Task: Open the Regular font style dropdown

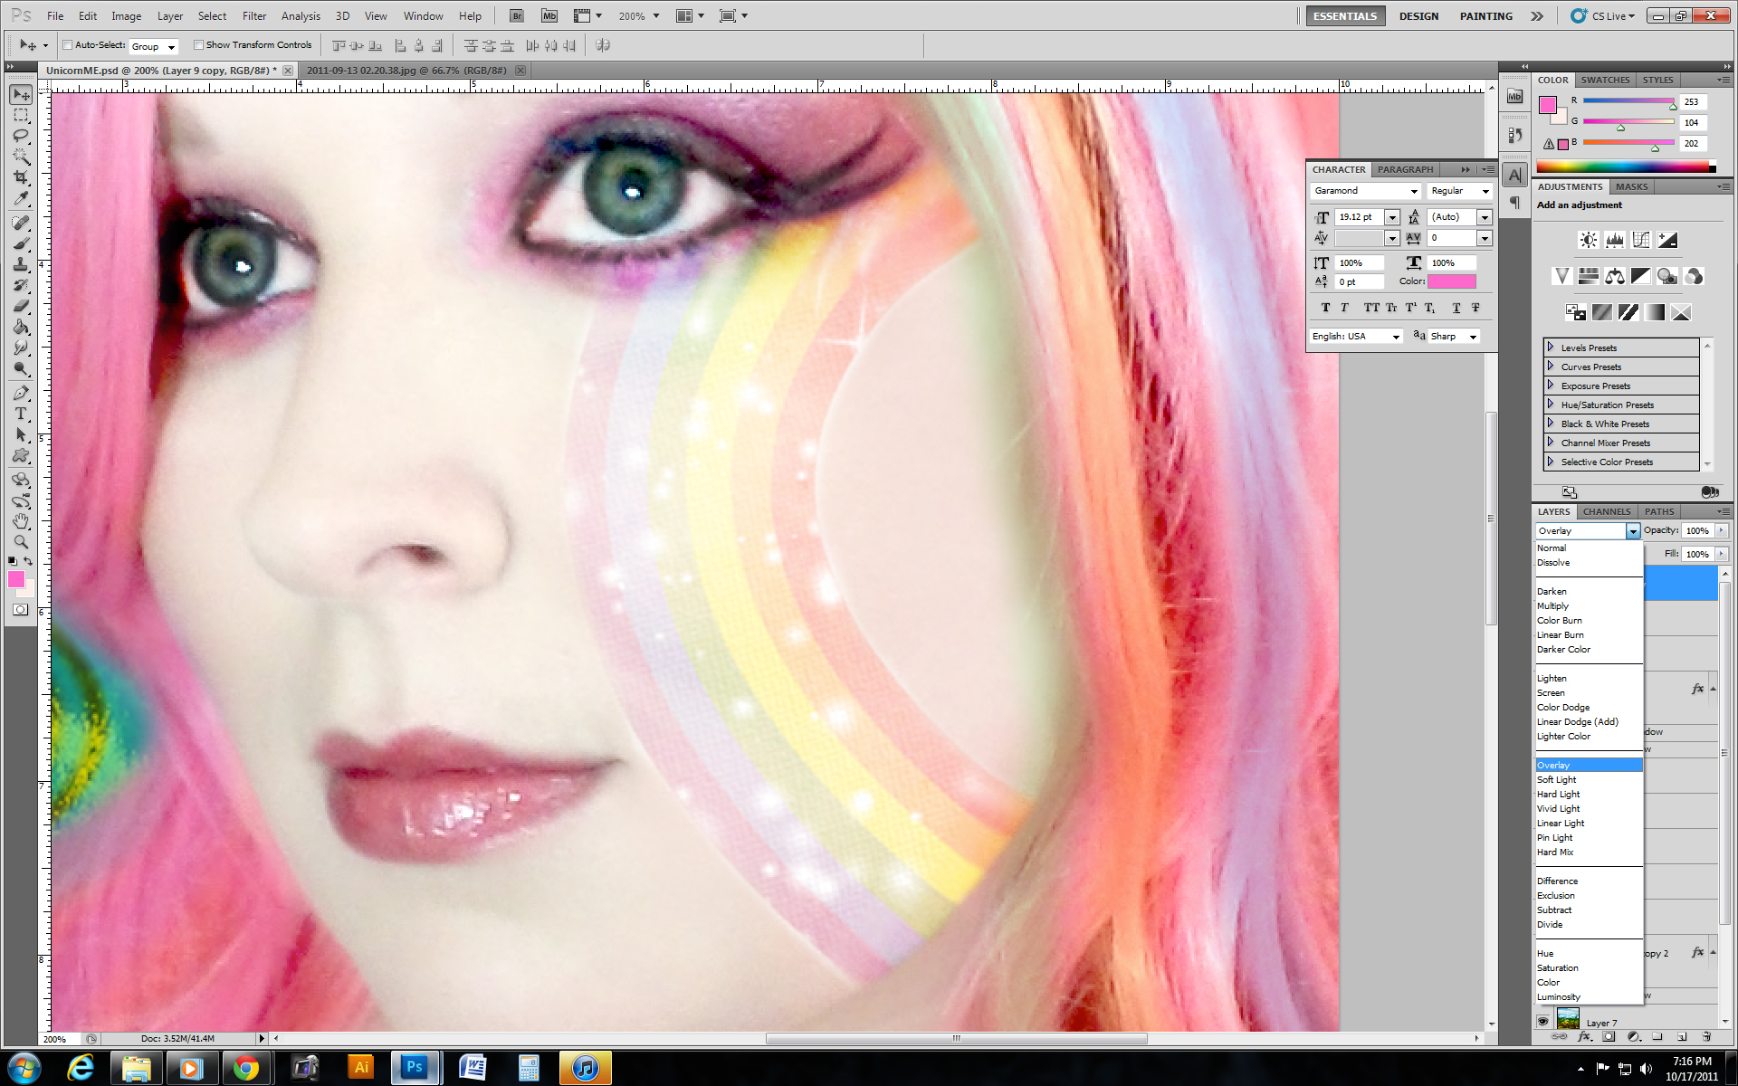Action: [x=1459, y=191]
